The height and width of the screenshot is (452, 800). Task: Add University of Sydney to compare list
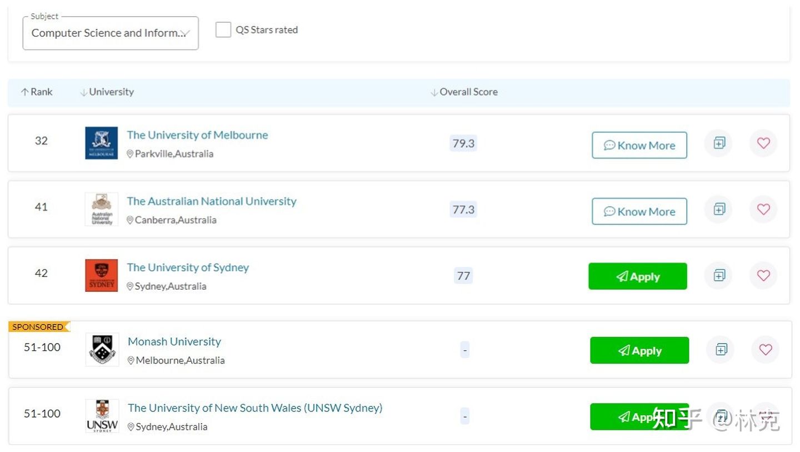(x=719, y=275)
